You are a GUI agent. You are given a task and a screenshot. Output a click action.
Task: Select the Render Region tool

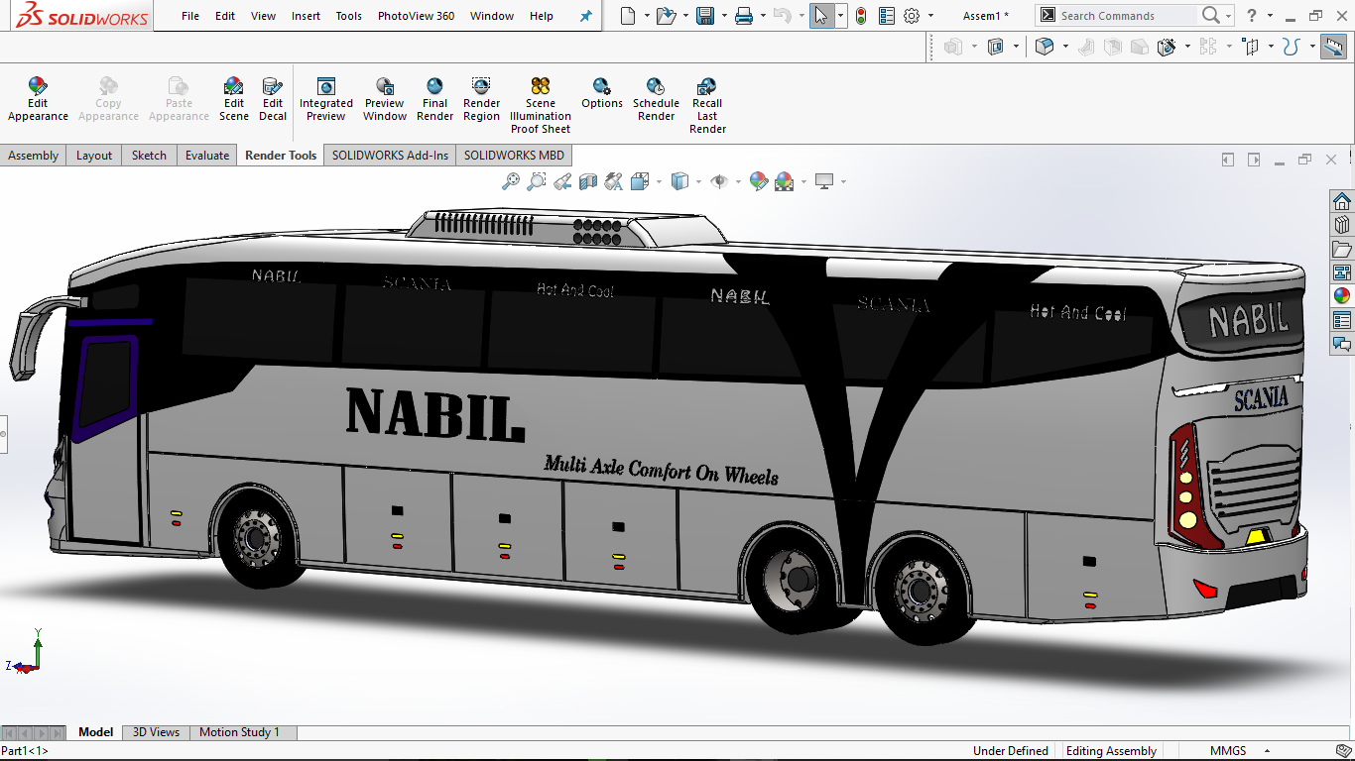(x=481, y=99)
